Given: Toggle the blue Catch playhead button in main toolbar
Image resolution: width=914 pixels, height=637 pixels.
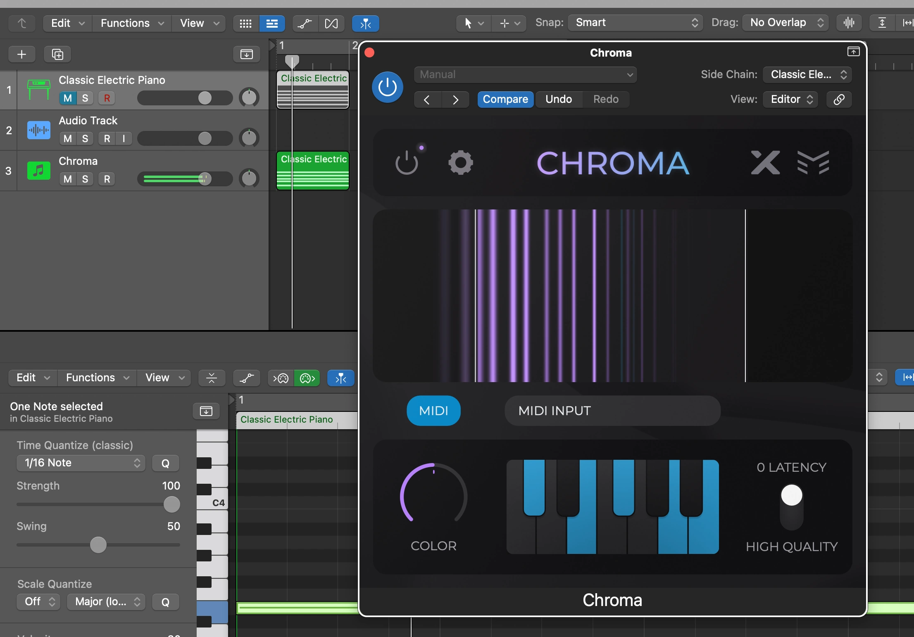Looking at the screenshot, I should 365,24.
